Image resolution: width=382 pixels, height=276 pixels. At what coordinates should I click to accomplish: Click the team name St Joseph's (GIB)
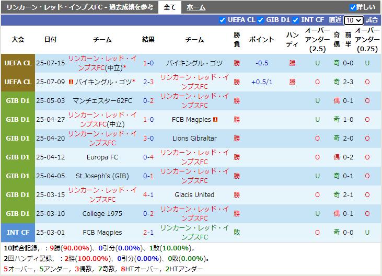click(x=102, y=176)
